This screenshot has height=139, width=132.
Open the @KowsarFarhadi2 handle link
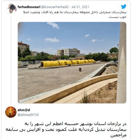pos(55,7)
